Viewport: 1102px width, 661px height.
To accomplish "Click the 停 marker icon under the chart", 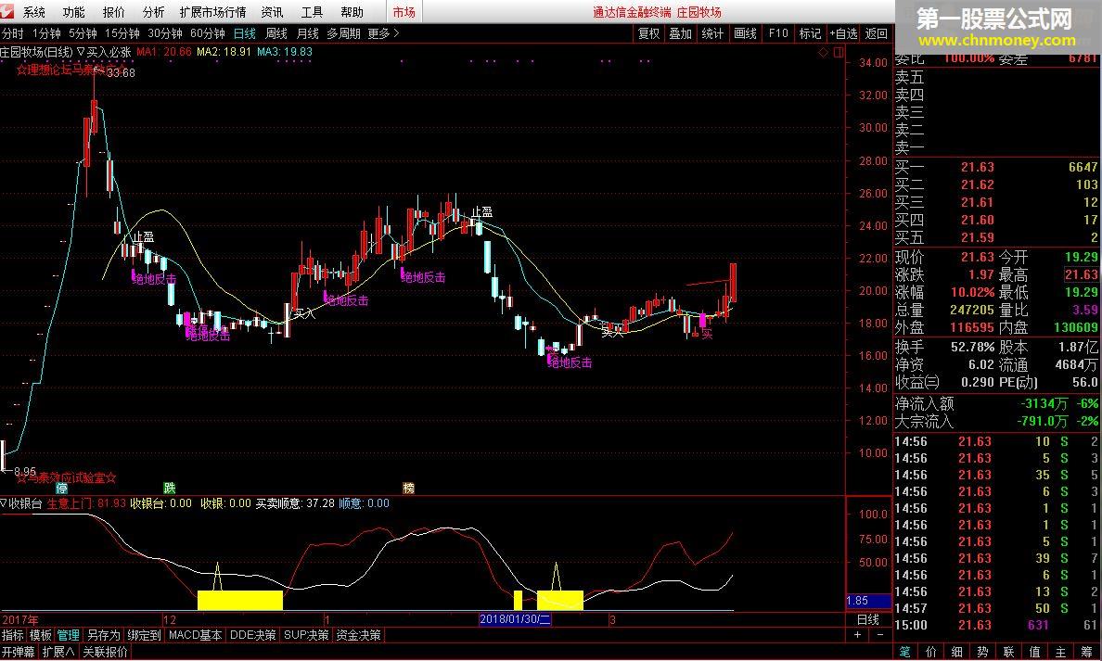I will [62, 489].
